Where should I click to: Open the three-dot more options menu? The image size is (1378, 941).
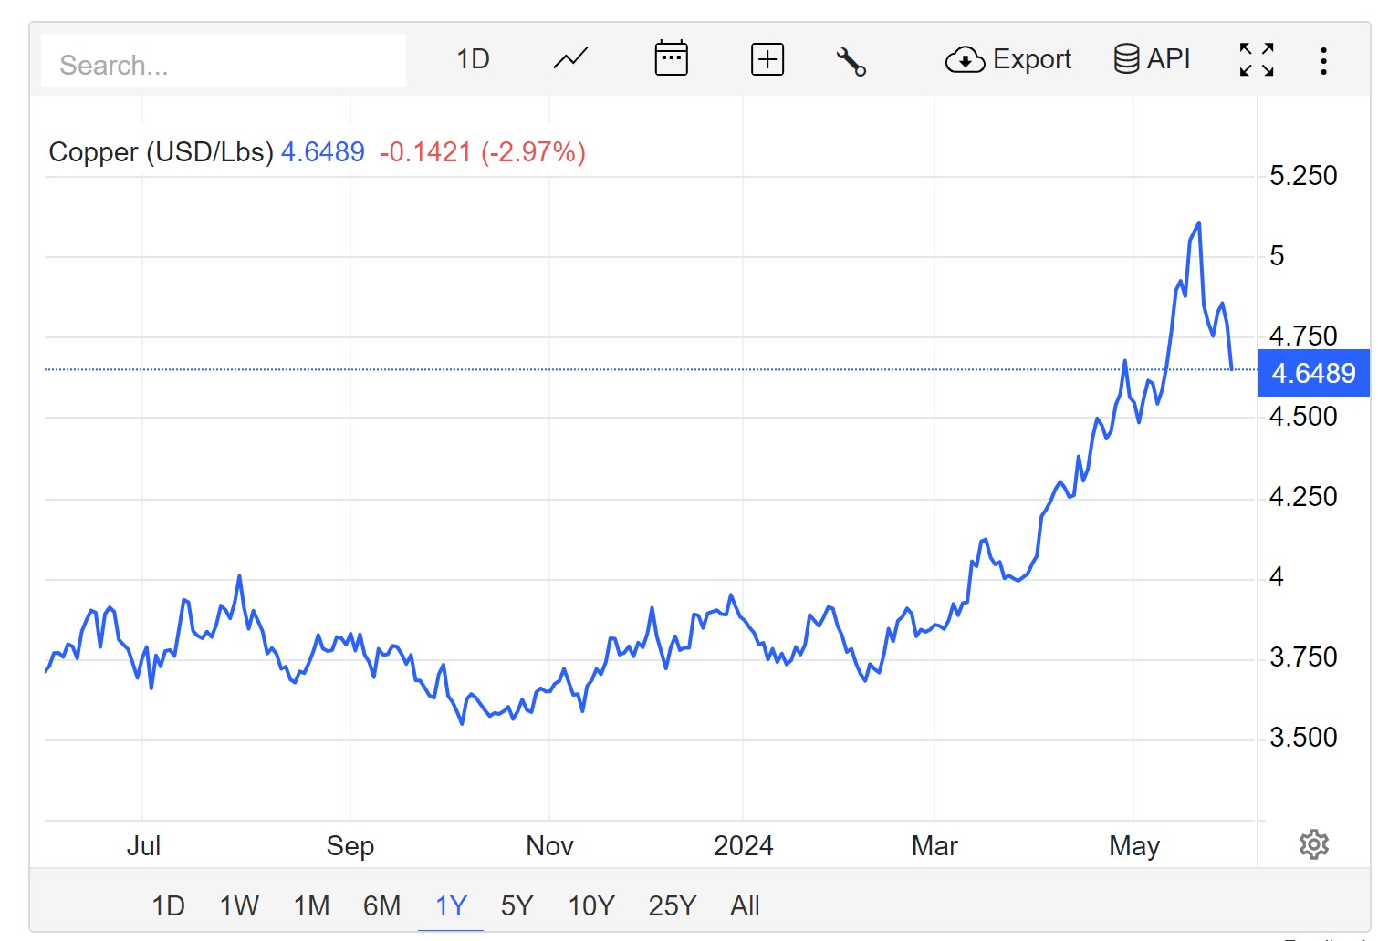1323,61
